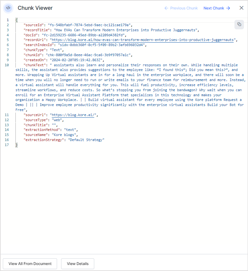Screen dimensions: 248x271
Task: Click the Previous Chunk navigation link
Action: click(181, 8)
